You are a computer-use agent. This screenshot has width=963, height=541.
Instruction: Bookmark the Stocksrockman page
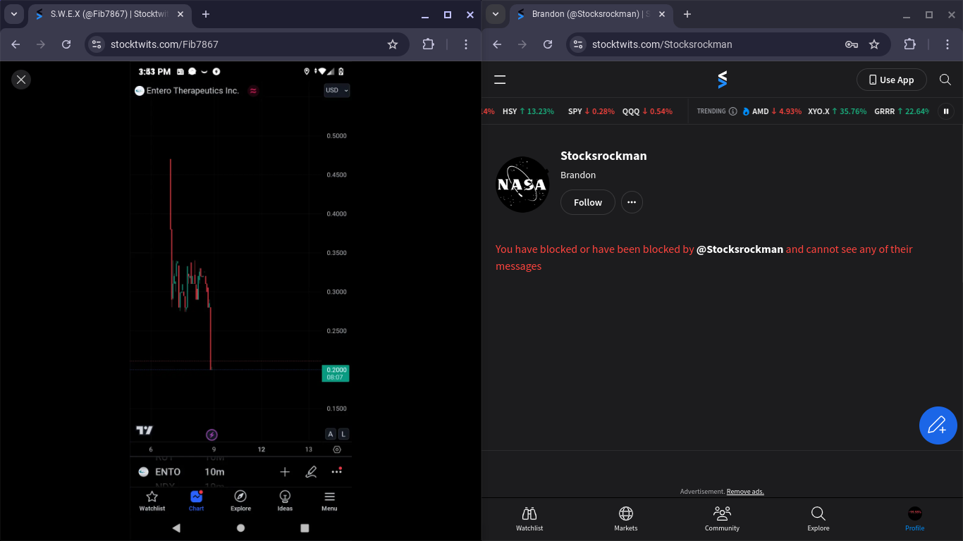coord(874,44)
